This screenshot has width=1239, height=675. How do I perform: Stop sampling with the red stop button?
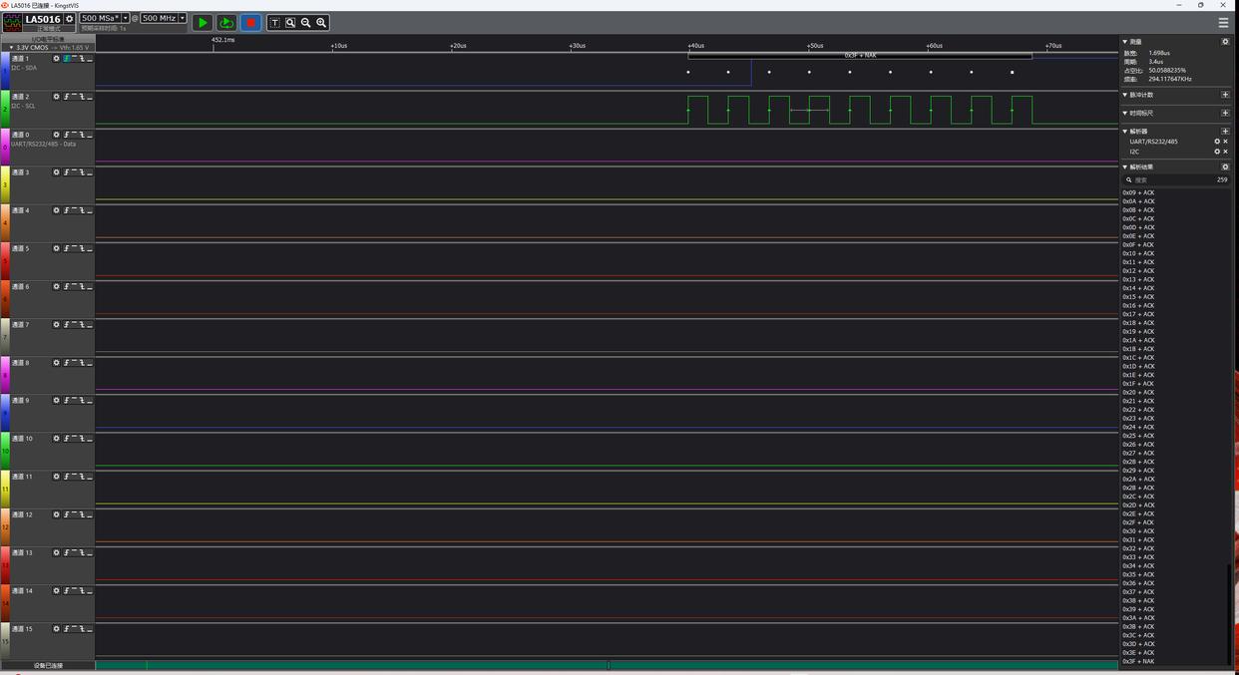coord(250,22)
